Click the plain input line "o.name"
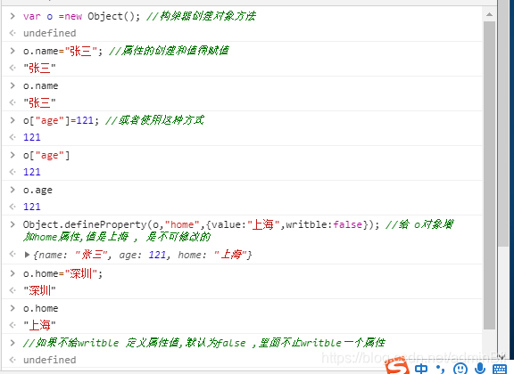This screenshot has height=374, width=514. [41, 85]
